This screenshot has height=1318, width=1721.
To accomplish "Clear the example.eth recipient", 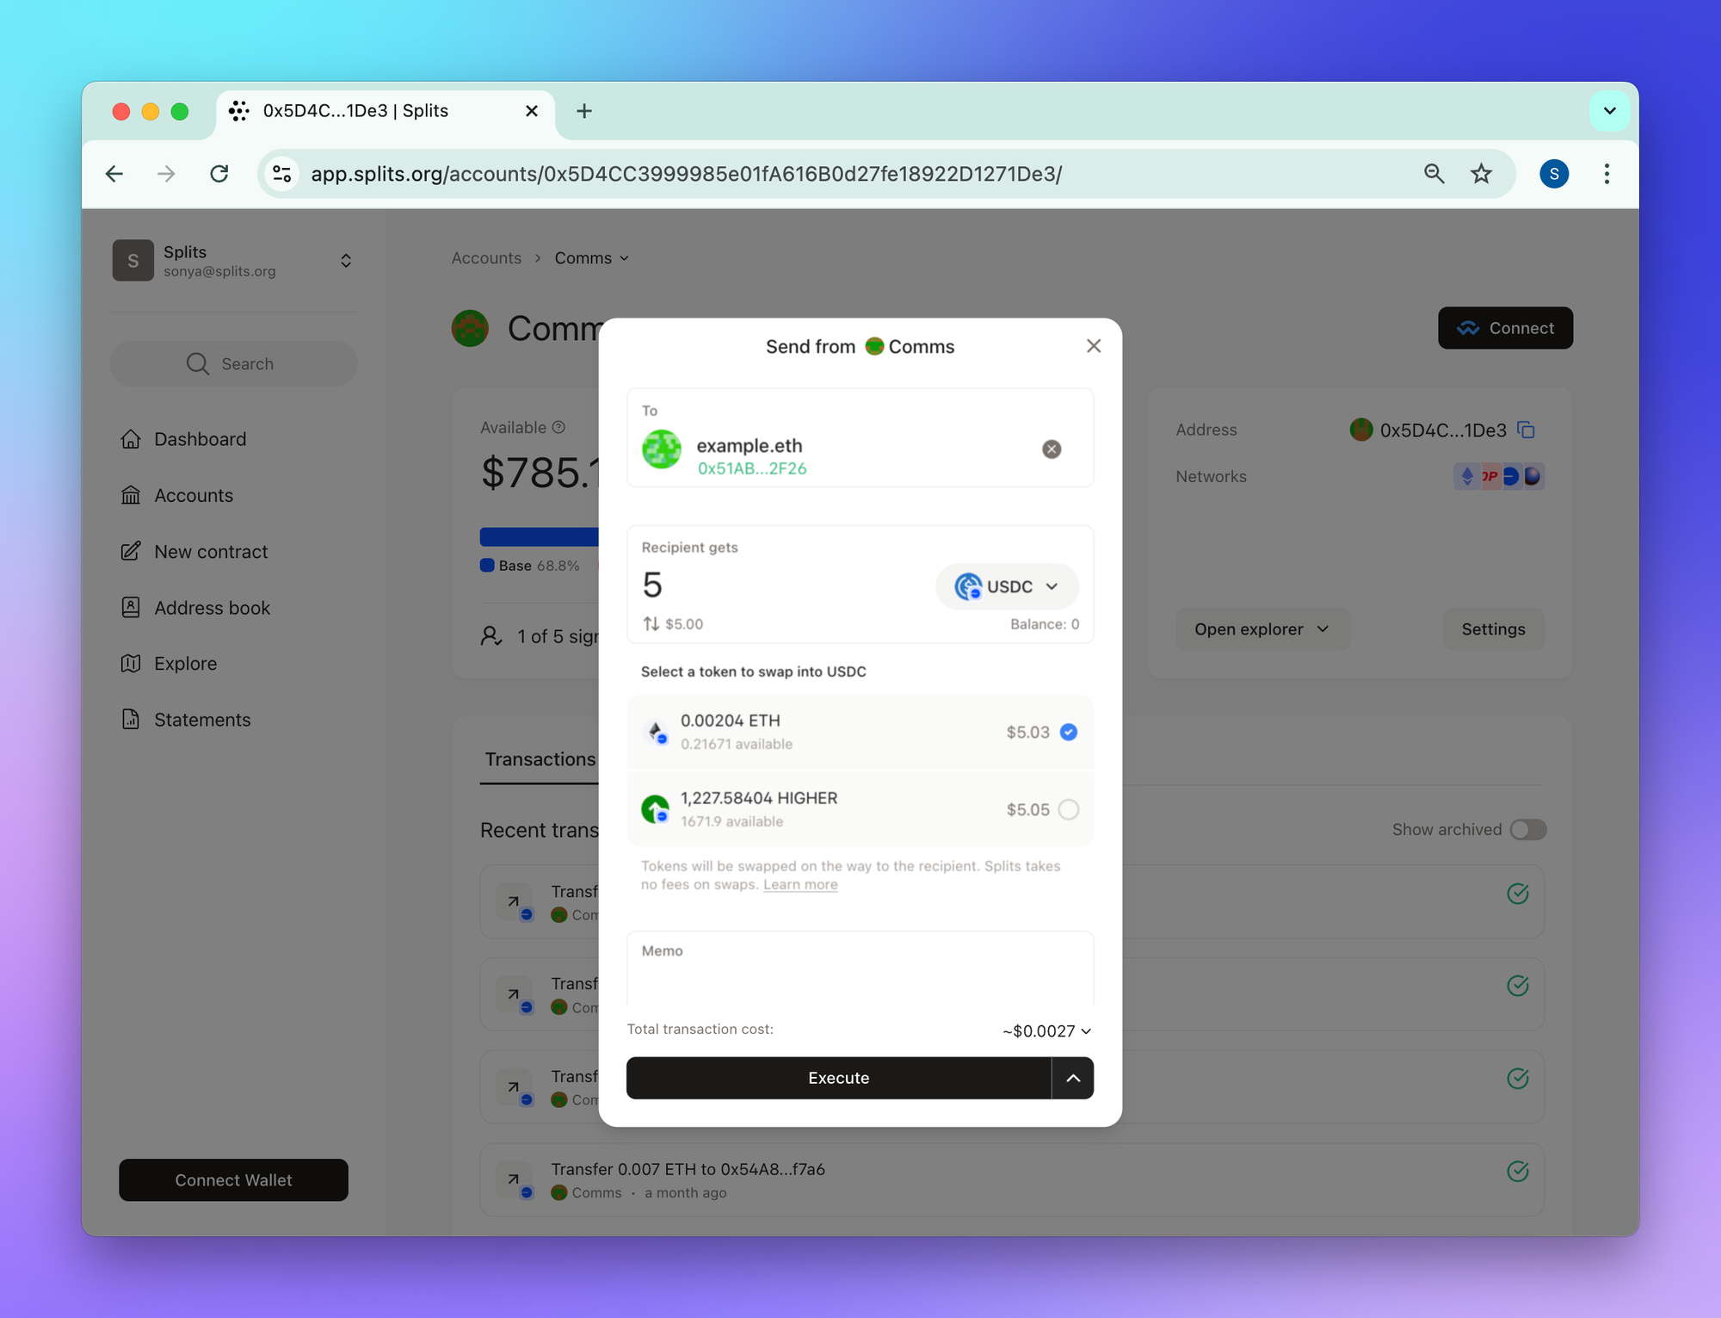I will click(1051, 449).
